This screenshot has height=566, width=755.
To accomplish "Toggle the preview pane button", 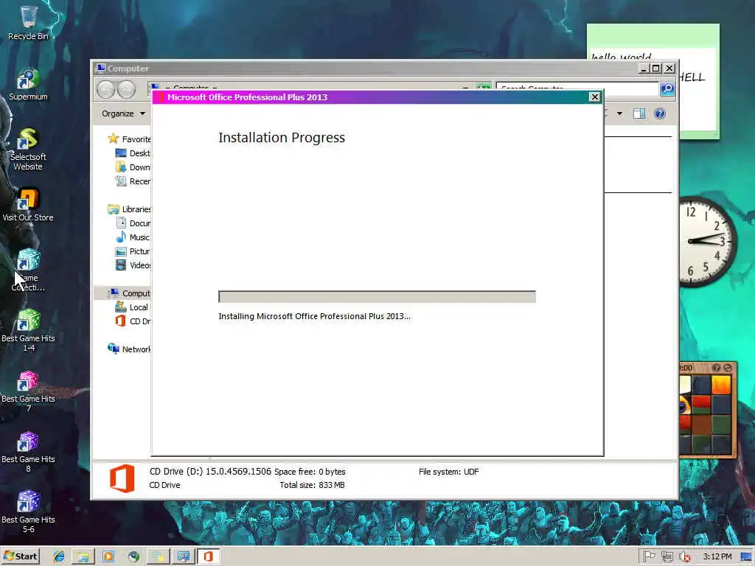I will point(639,113).
